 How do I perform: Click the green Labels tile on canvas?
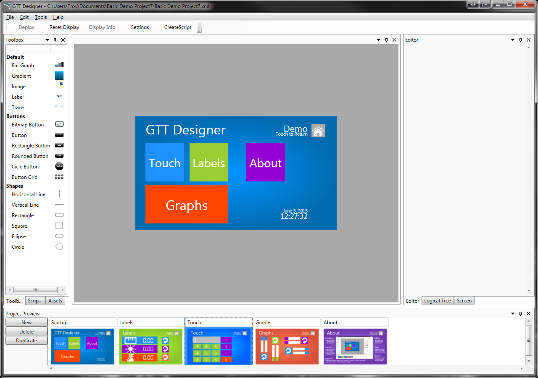209,162
